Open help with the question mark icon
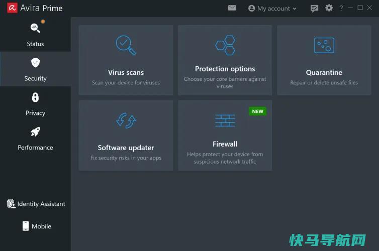Viewport: 379px width, 251px height. [341, 8]
